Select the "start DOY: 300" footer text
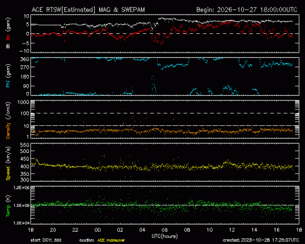This screenshot has width=305, height=244. coord(46,240)
